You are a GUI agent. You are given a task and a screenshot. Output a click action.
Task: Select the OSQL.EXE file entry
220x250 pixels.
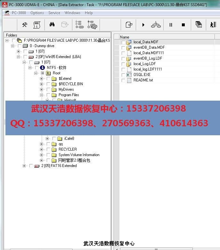coord(142,75)
